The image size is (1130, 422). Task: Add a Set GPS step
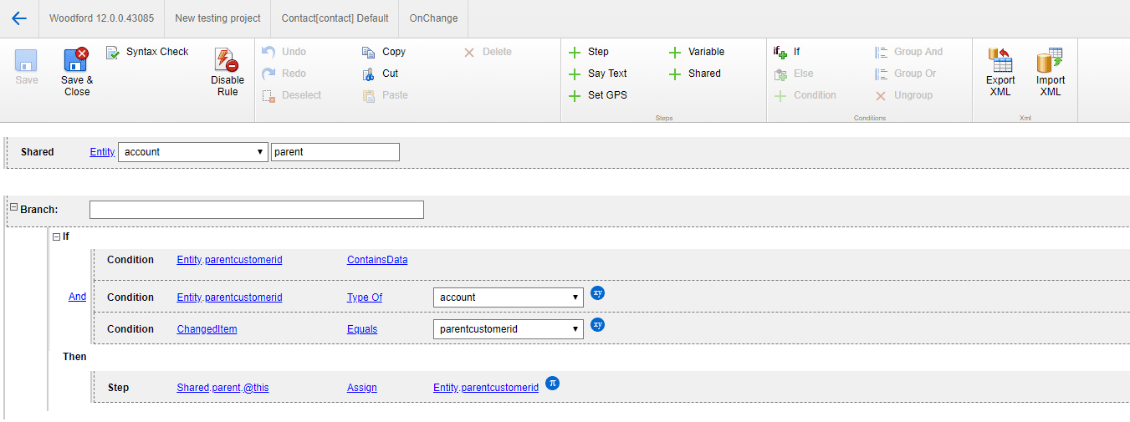coord(597,95)
